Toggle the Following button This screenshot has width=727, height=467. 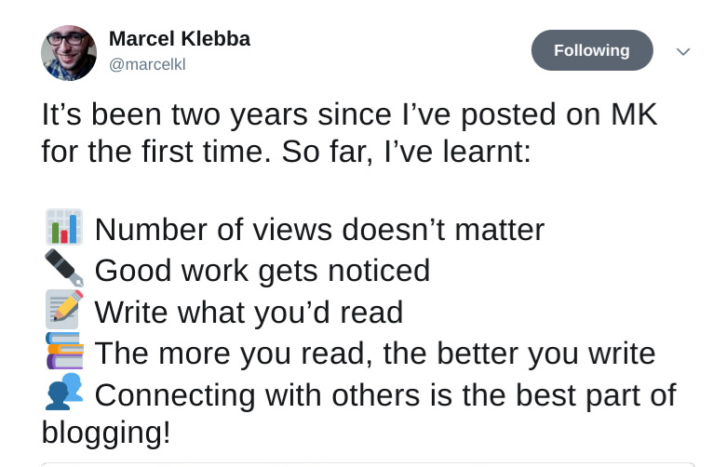point(591,50)
